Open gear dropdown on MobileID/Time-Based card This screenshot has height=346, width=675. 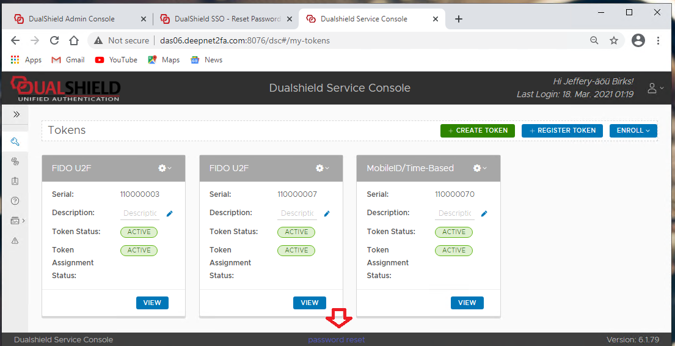[x=480, y=168]
